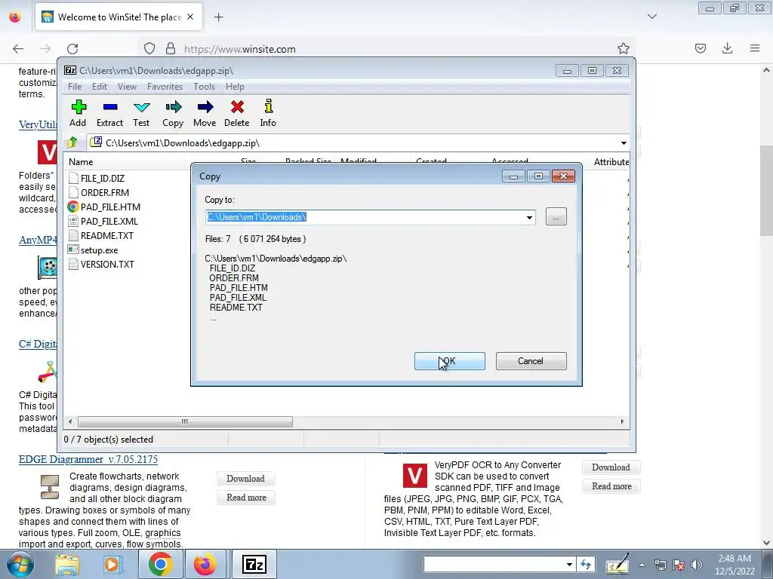Viewport: 773px width, 579px height.
Task: Click Read more for EDGE Diagrammer
Action: click(246, 498)
